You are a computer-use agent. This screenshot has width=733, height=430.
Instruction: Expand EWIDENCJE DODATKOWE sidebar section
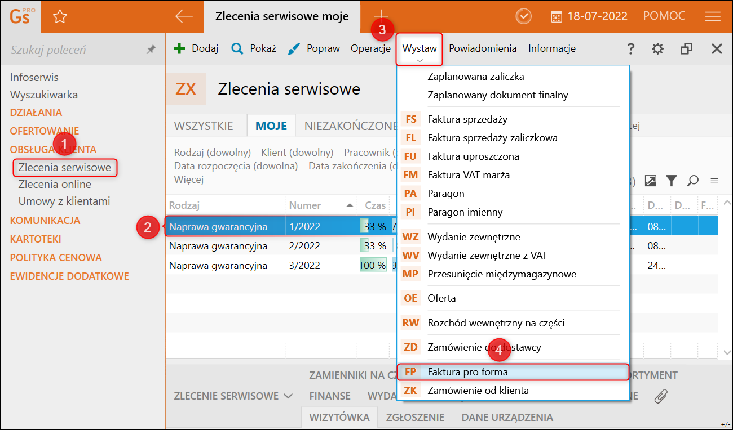[69, 276]
